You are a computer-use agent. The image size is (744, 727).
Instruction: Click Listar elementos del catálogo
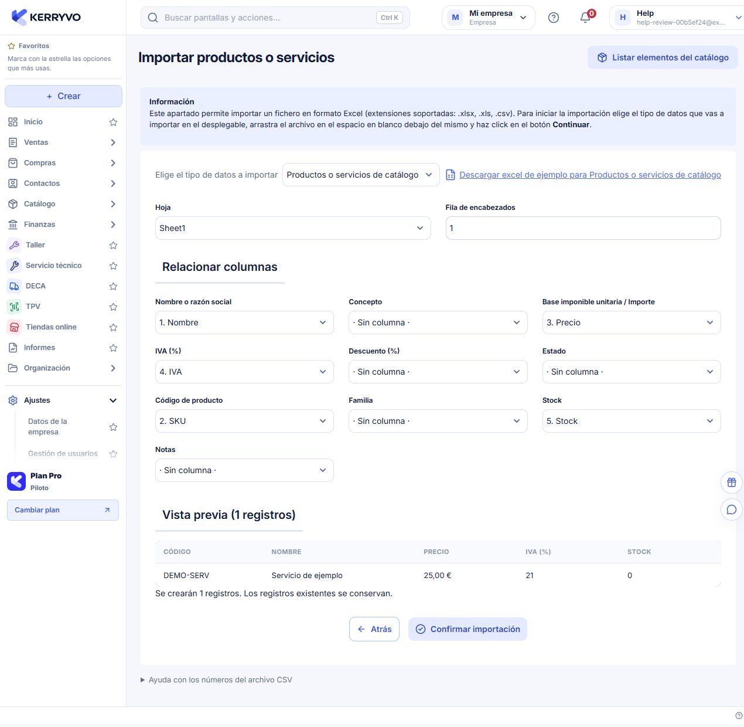point(663,57)
